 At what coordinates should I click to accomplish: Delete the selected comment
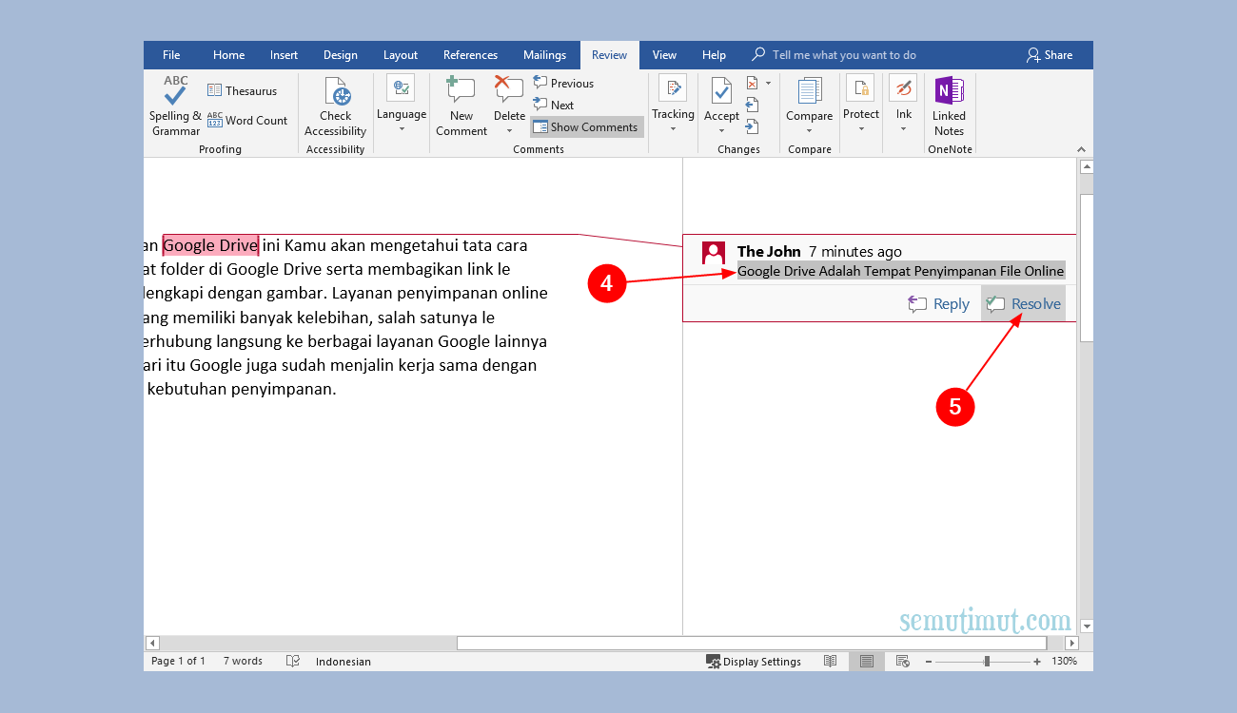click(x=509, y=98)
